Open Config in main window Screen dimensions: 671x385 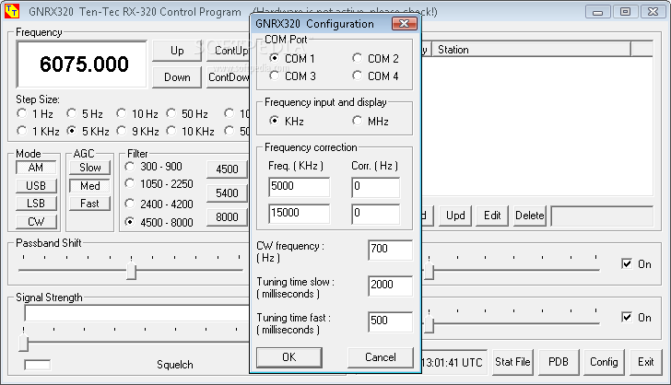(x=604, y=362)
